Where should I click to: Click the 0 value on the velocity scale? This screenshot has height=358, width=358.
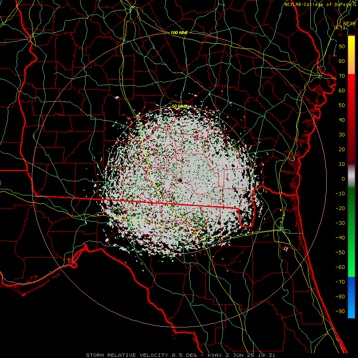(x=343, y=179)
